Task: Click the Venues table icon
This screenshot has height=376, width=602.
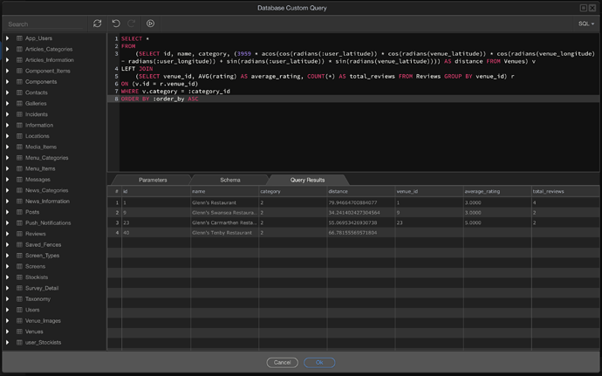Action: pyautogui.click(x=19, y=332)
